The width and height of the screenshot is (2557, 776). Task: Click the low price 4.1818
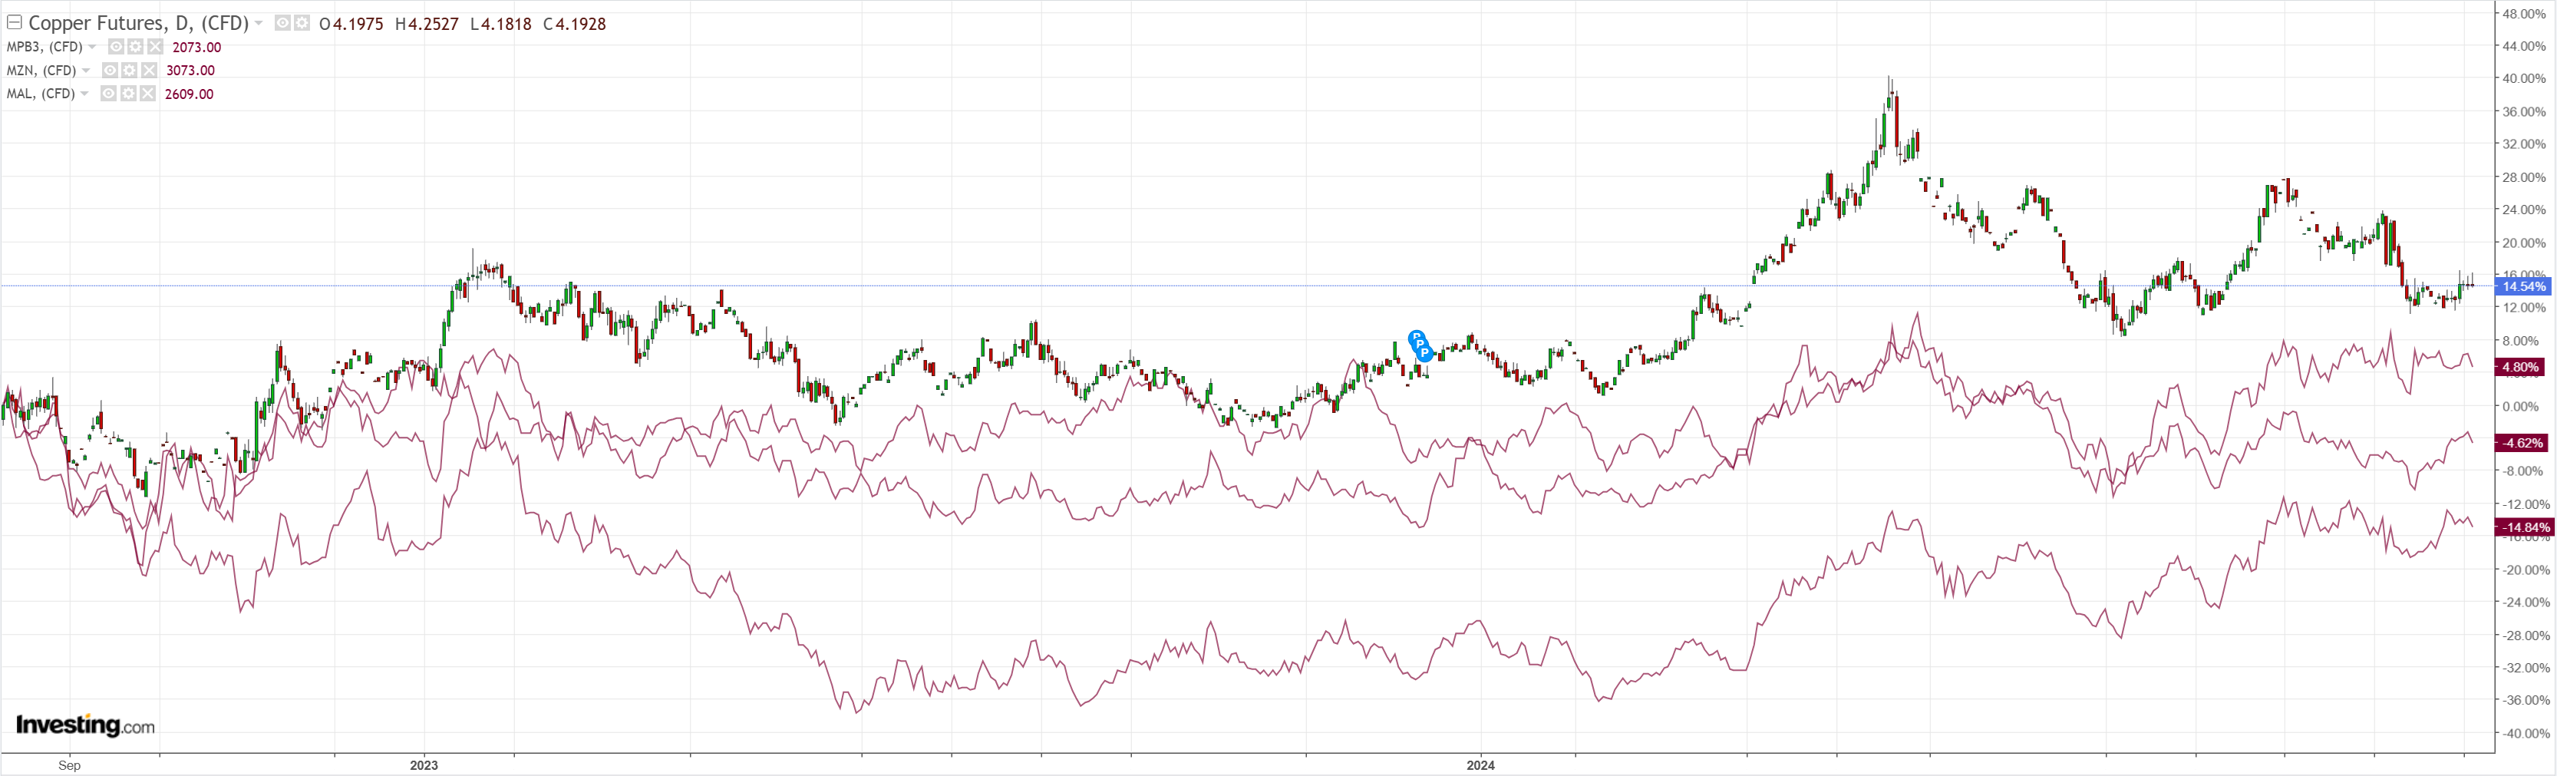pos(507,24)
